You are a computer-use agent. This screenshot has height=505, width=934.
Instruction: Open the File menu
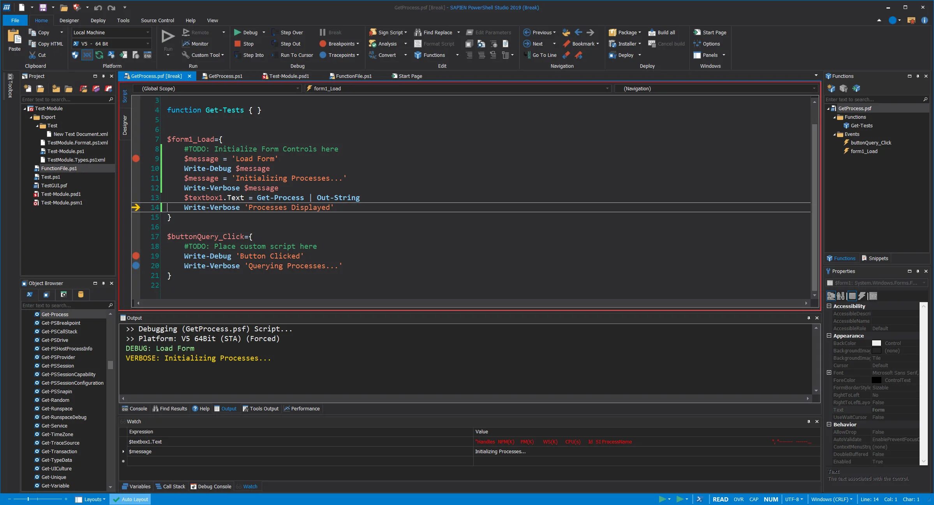tap(15, 21)
